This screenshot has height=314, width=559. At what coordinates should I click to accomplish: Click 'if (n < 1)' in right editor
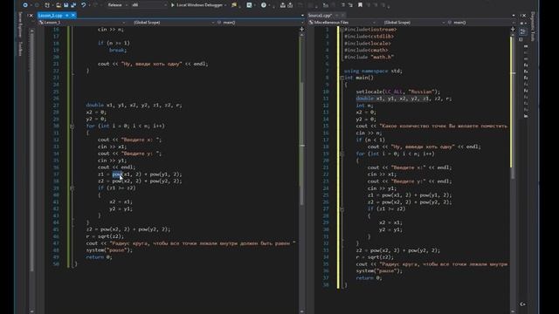point(370,140)
